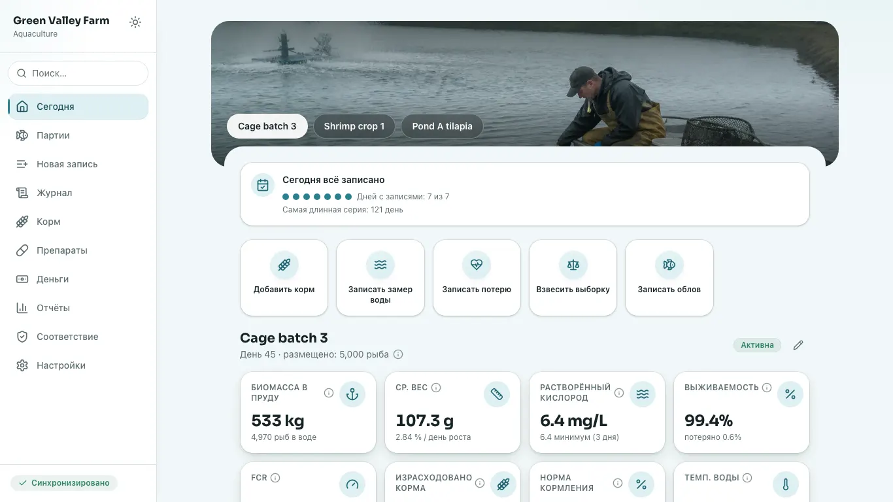
Task: Click the info icon on Темп. воды card
Action: (747, 478)
